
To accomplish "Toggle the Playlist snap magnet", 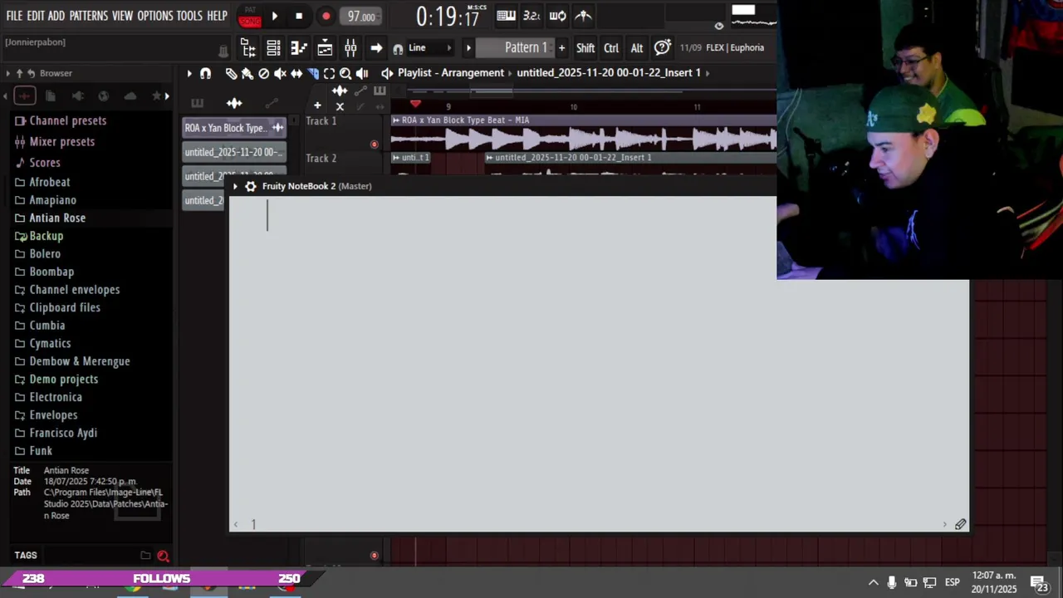I will click(205, 73).
